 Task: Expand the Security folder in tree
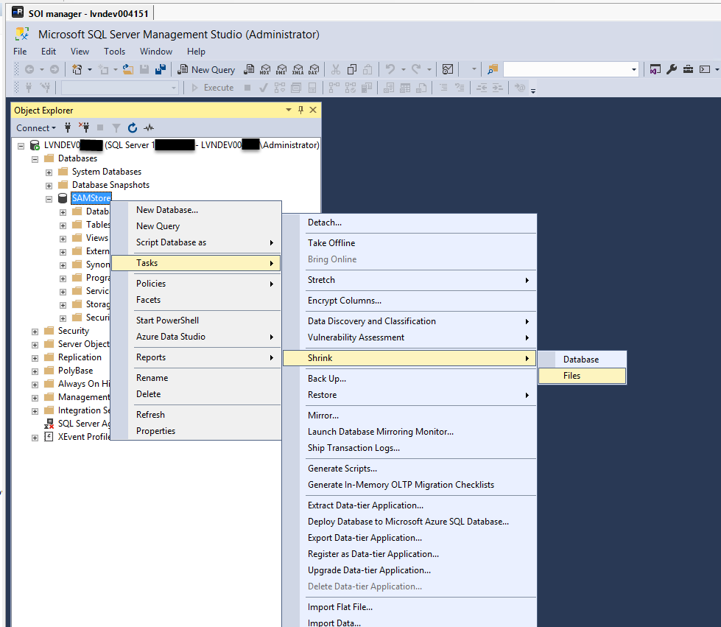point(35,331)
